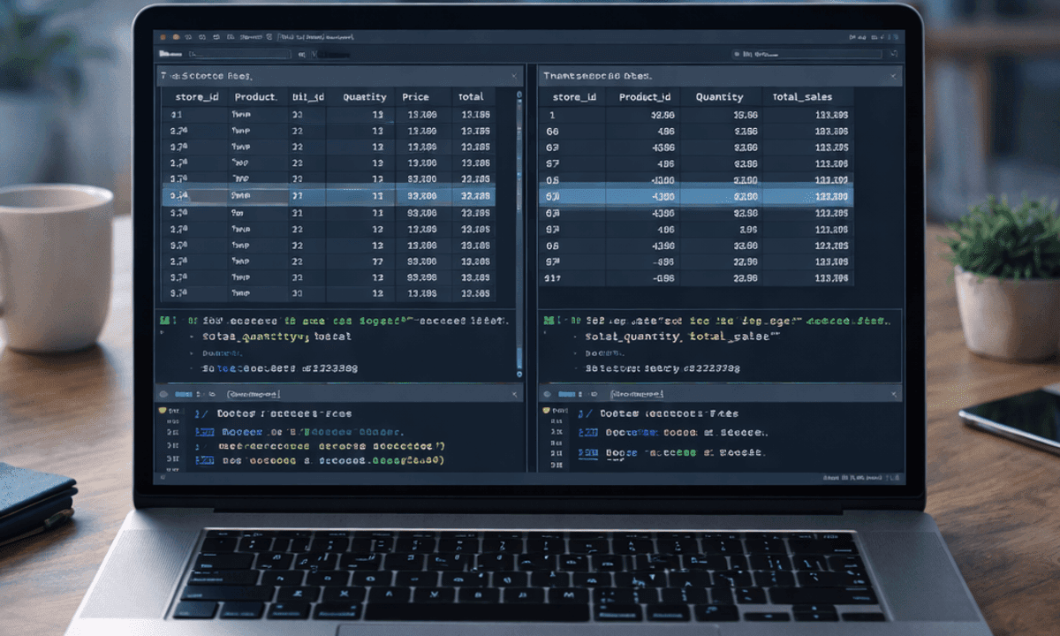Open the search icon next to the right filter box
1060x636 pixels.
coord(895,53)
